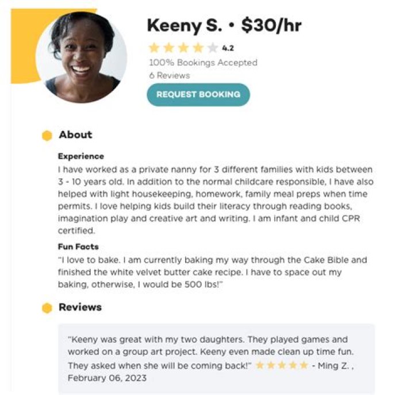Click the fourth star in the profile rating
This screenshot has width=414, height=395.
(x=198, y=48)
